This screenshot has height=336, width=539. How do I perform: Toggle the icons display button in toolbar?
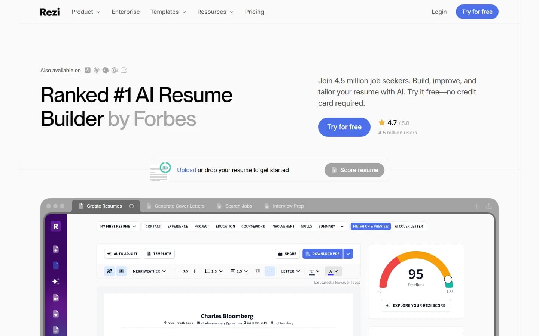(109, 271)
